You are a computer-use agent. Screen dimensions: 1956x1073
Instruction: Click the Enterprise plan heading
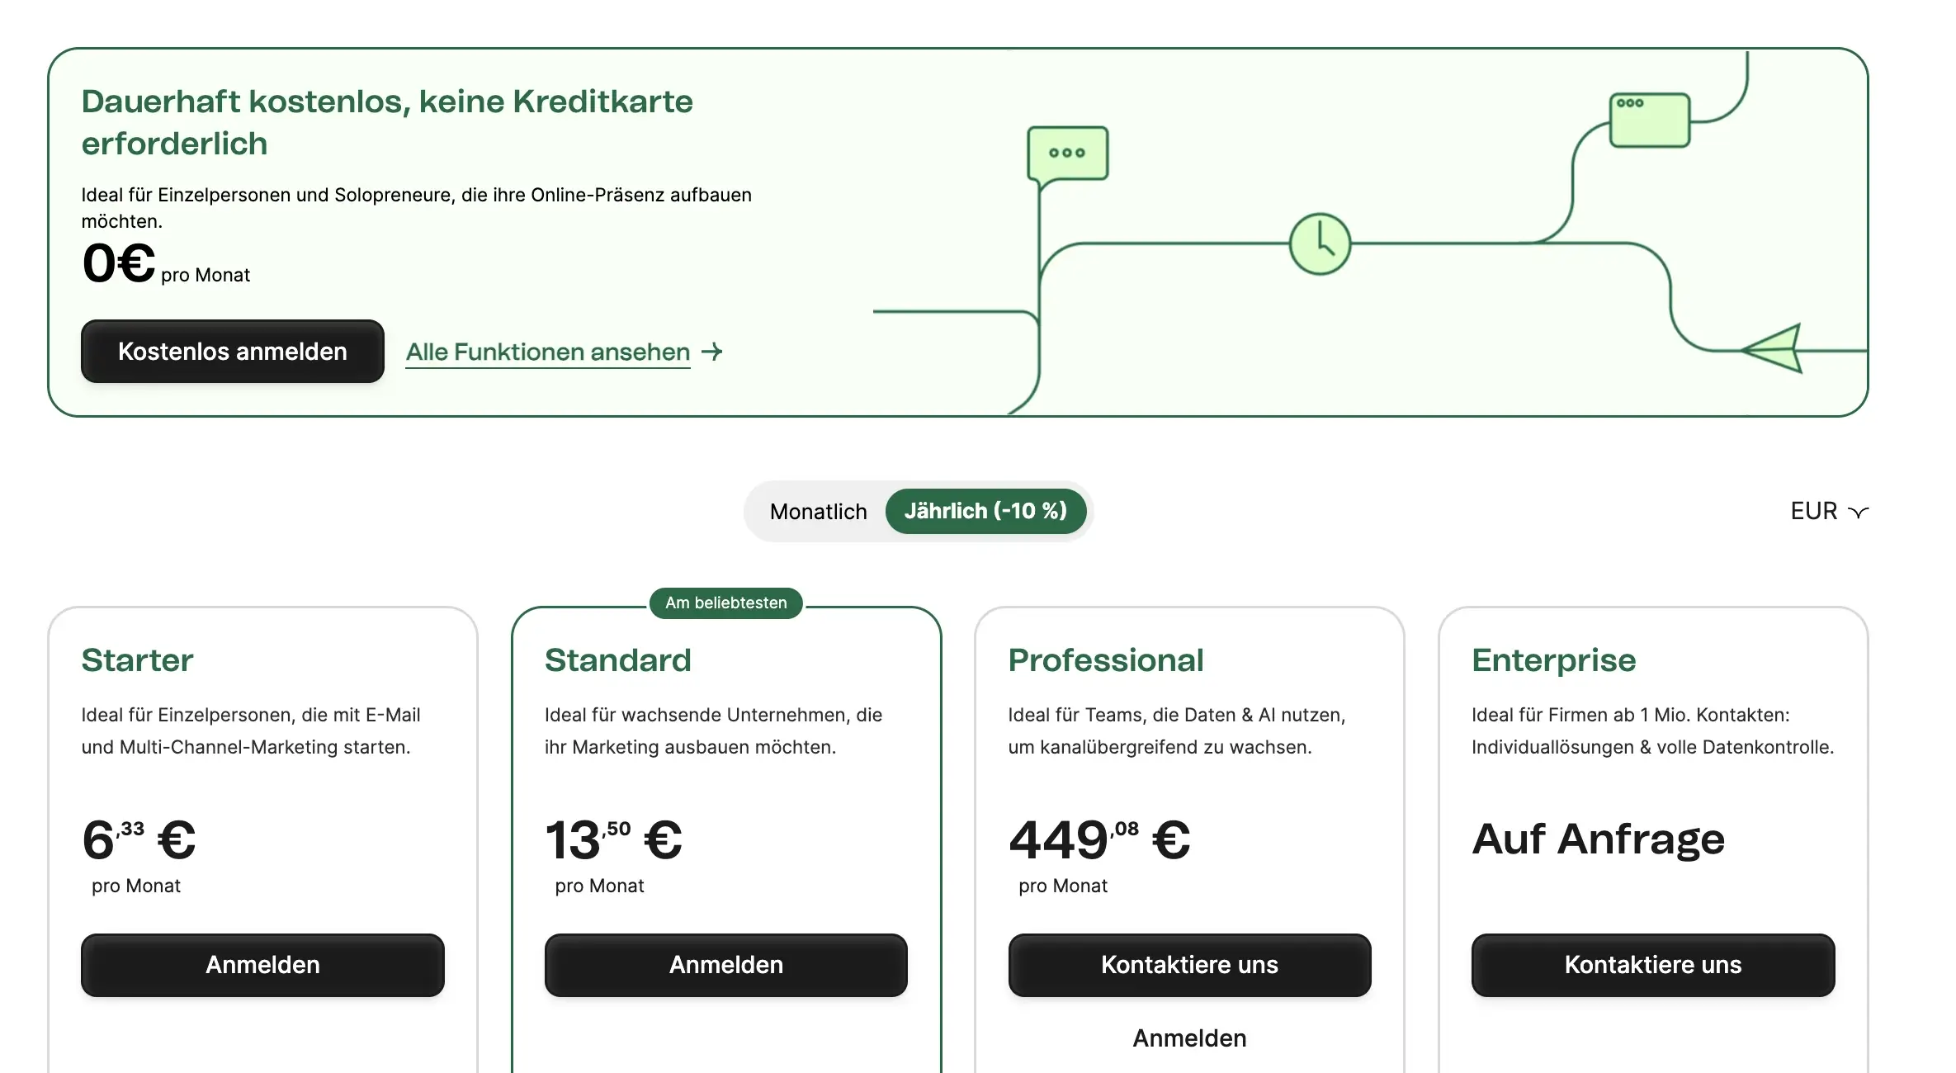pyautogui.click(x=1553, y=660)
